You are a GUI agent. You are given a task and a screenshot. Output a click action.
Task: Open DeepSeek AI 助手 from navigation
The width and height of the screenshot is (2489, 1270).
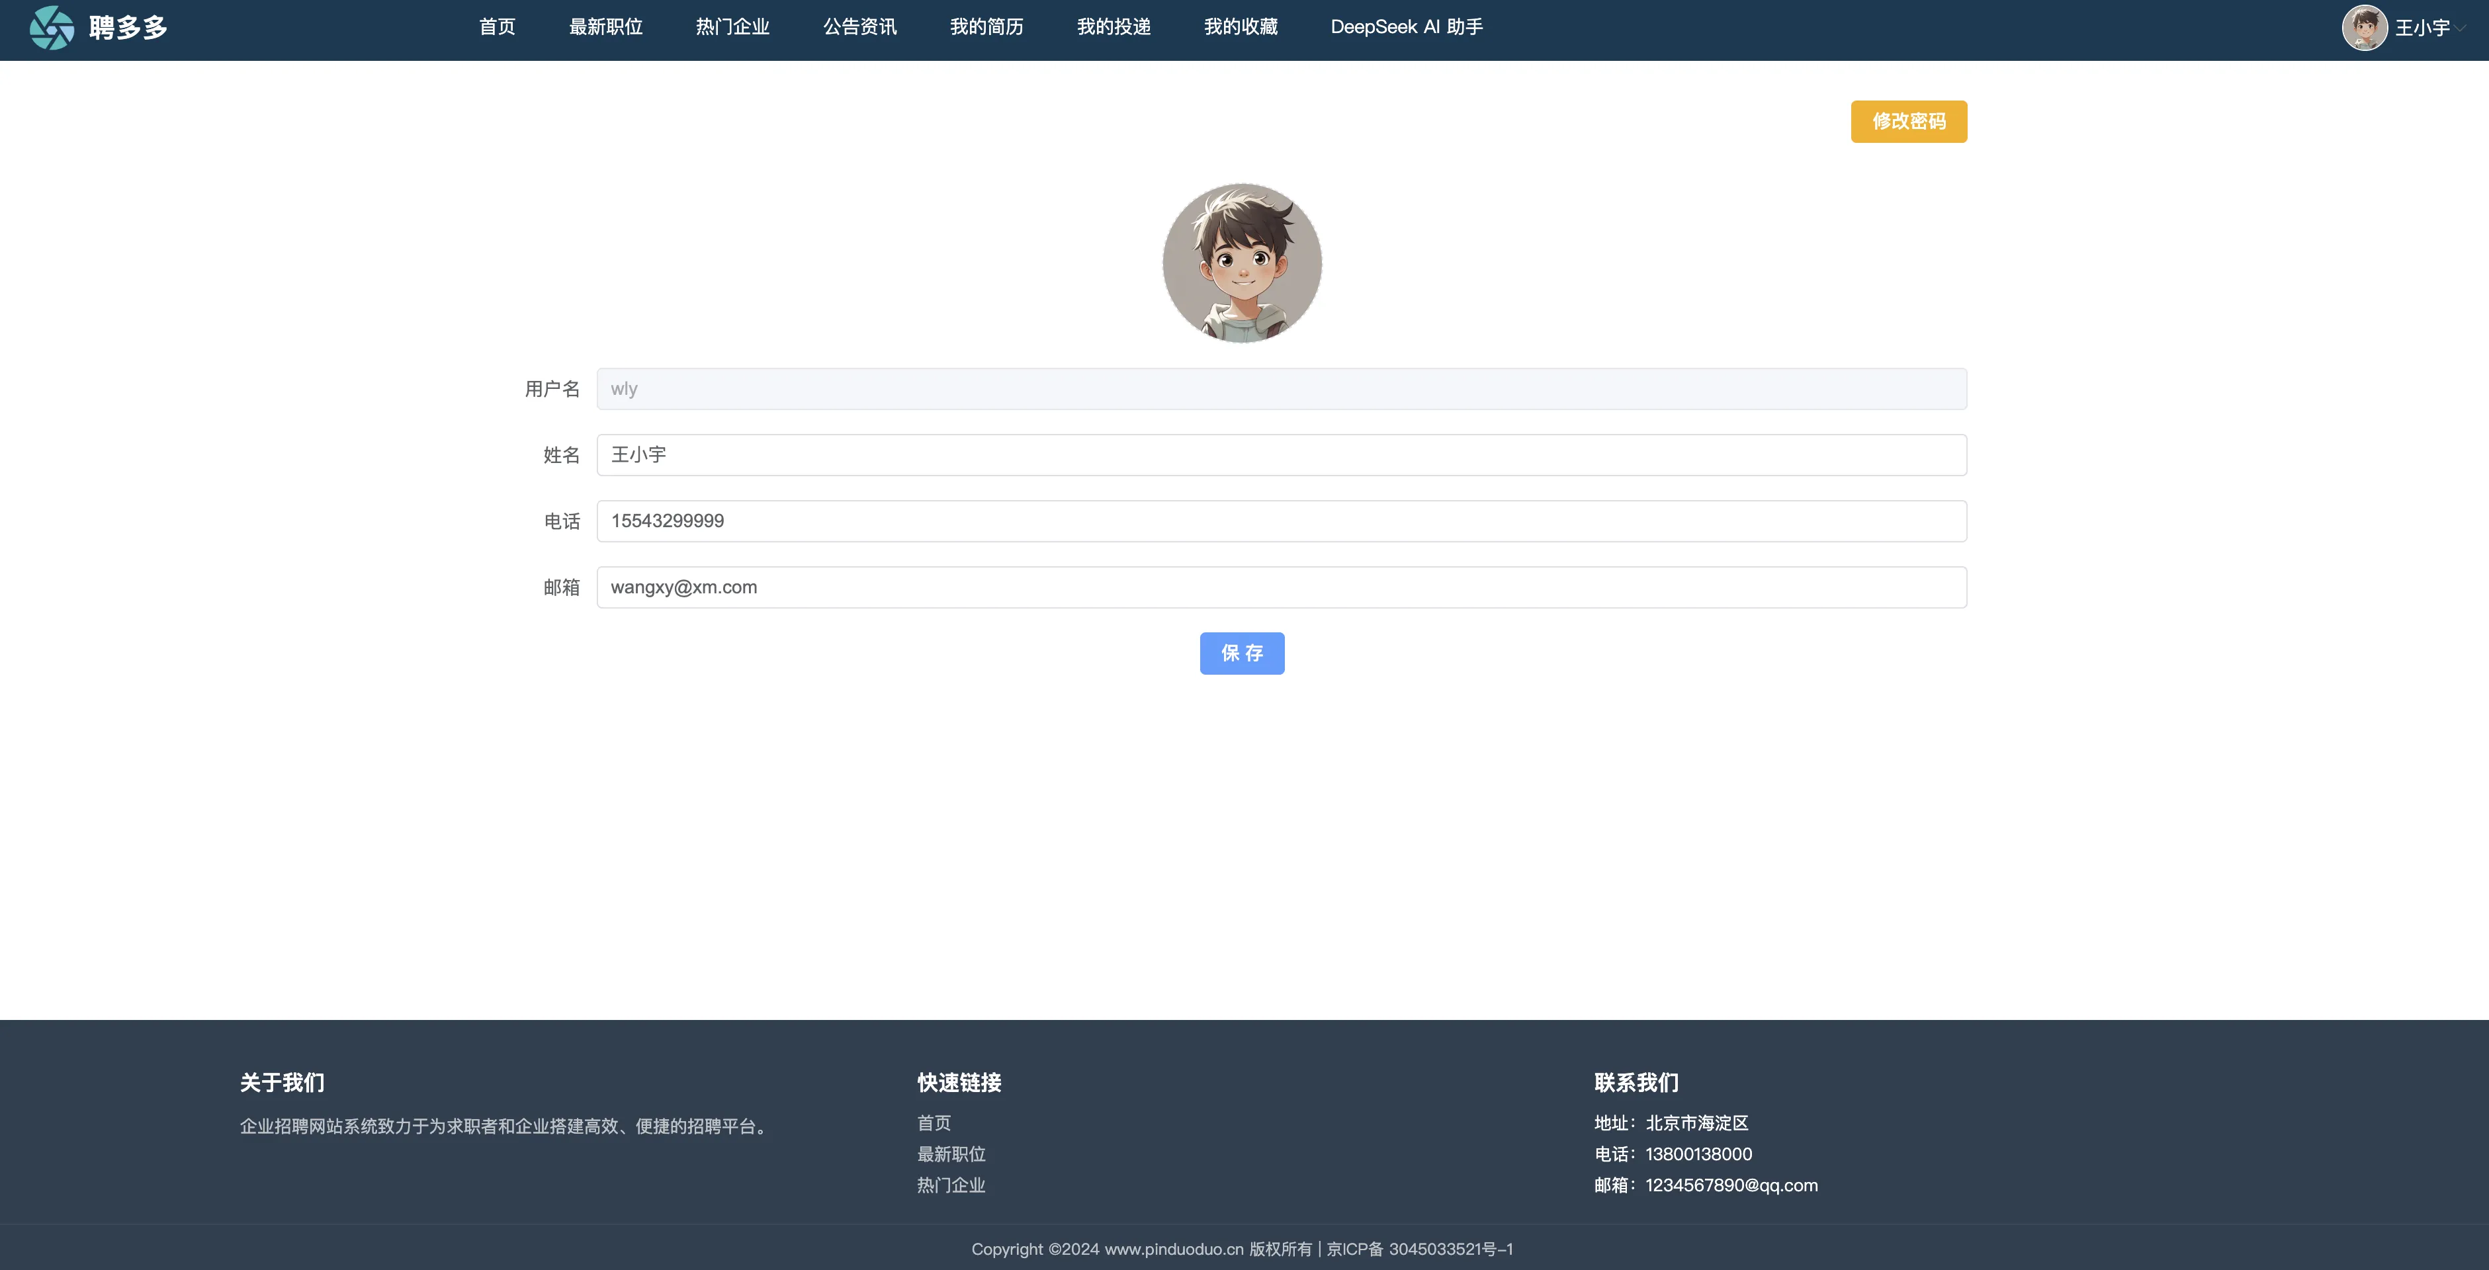1406,27
